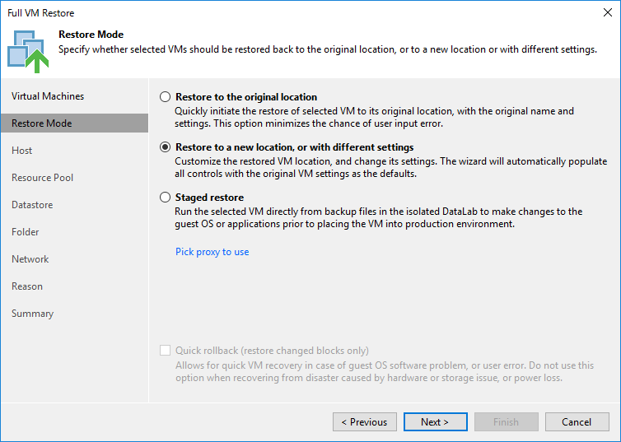Open the Summary step
The height and width of the screenshot is (442, 621).
pos(32,314)
